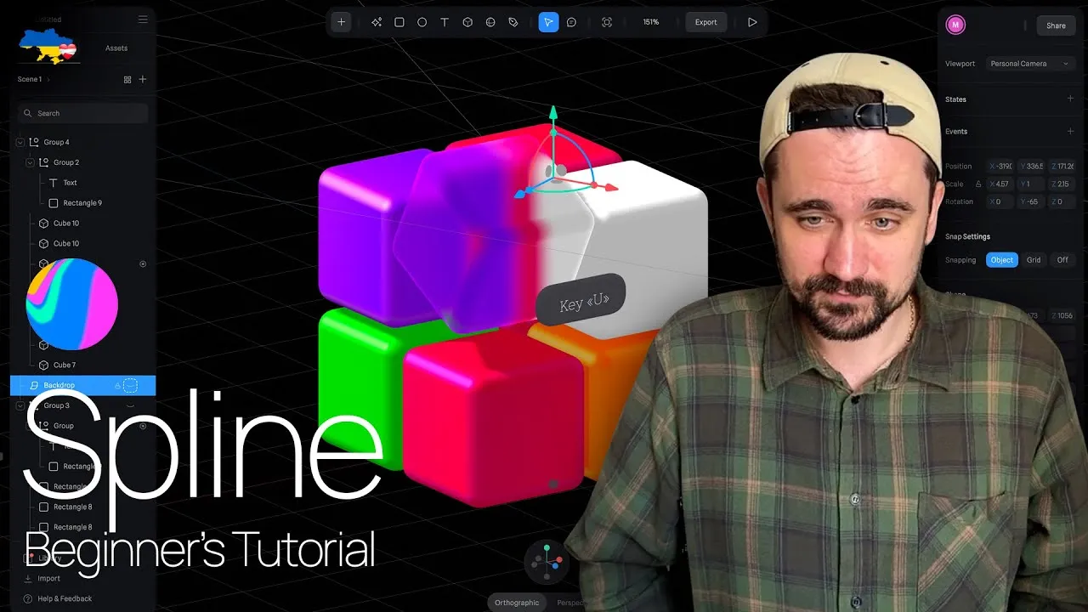
Task: Click the orientation gizmo at viewport bottom
Action: [x=546, y=561]
